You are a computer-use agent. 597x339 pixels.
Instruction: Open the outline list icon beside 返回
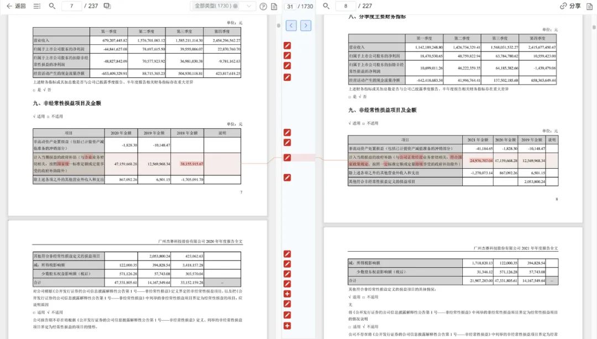(x=37, y=6)
